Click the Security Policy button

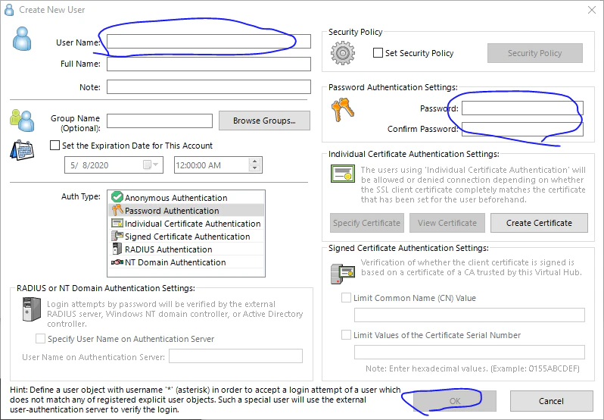point(534,53)
